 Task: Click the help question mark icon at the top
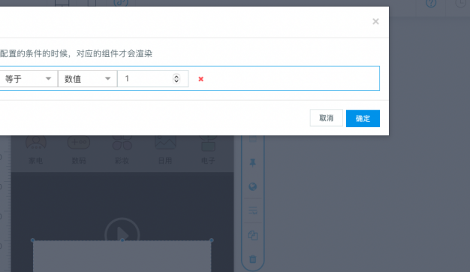click(431, 4)
